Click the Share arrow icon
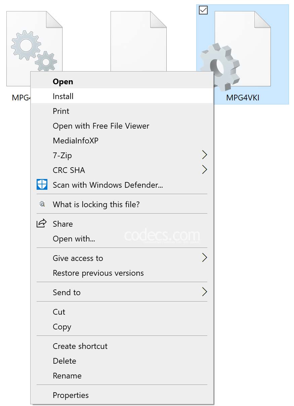294x406 pixels. point(41,223)
